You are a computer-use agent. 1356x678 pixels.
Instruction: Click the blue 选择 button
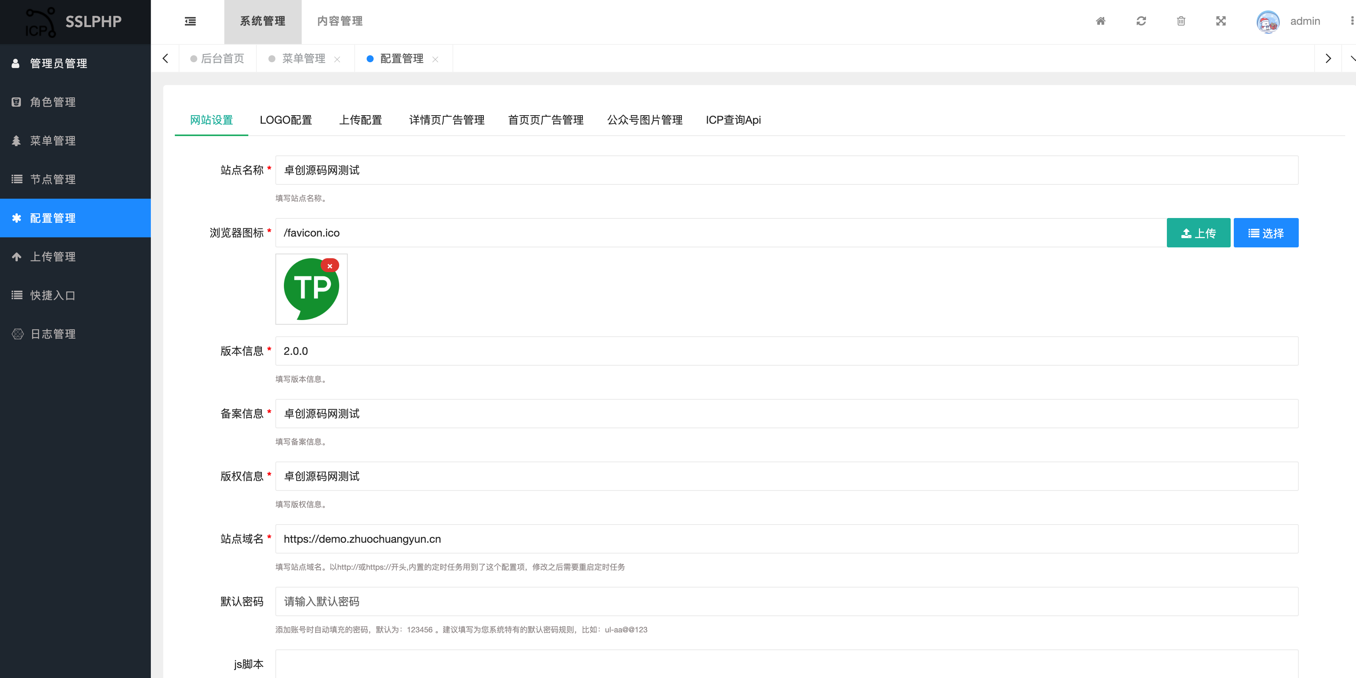(1265, 232)
